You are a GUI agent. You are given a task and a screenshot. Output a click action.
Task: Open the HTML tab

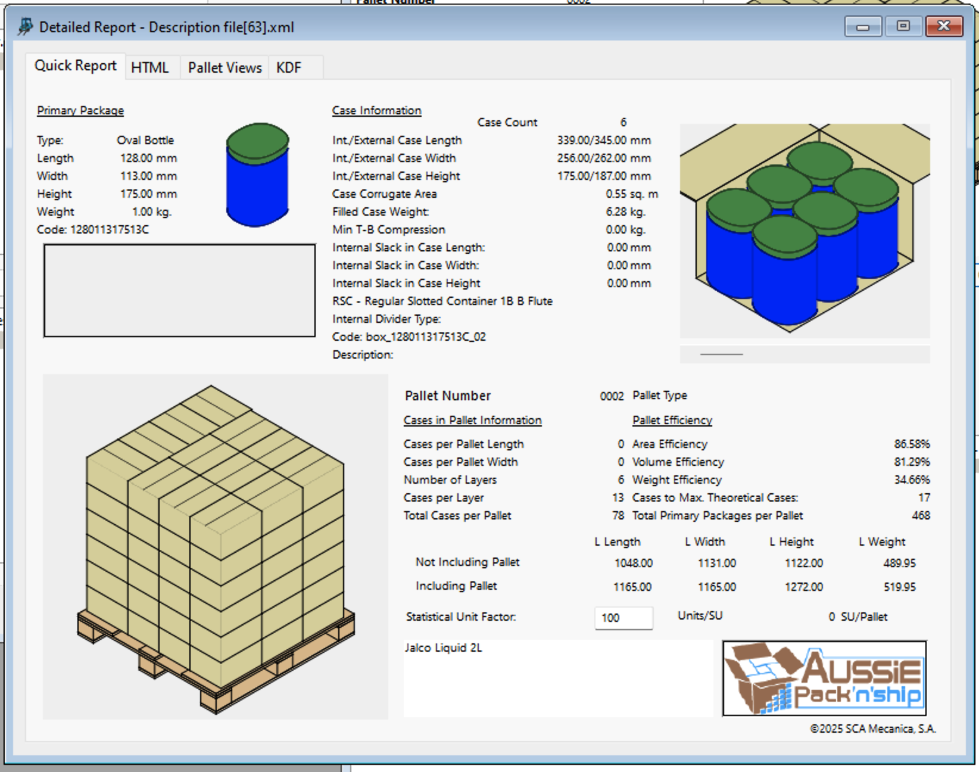click(150, 67)
